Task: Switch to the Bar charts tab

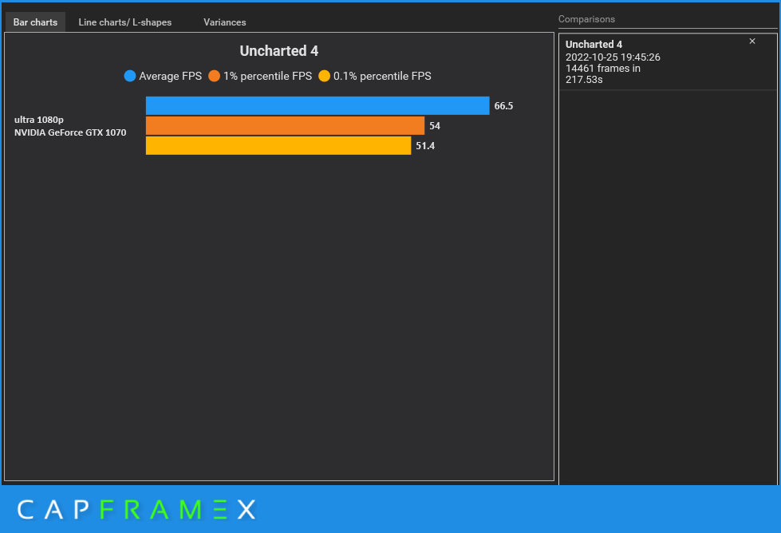Action: click(35, 22)
